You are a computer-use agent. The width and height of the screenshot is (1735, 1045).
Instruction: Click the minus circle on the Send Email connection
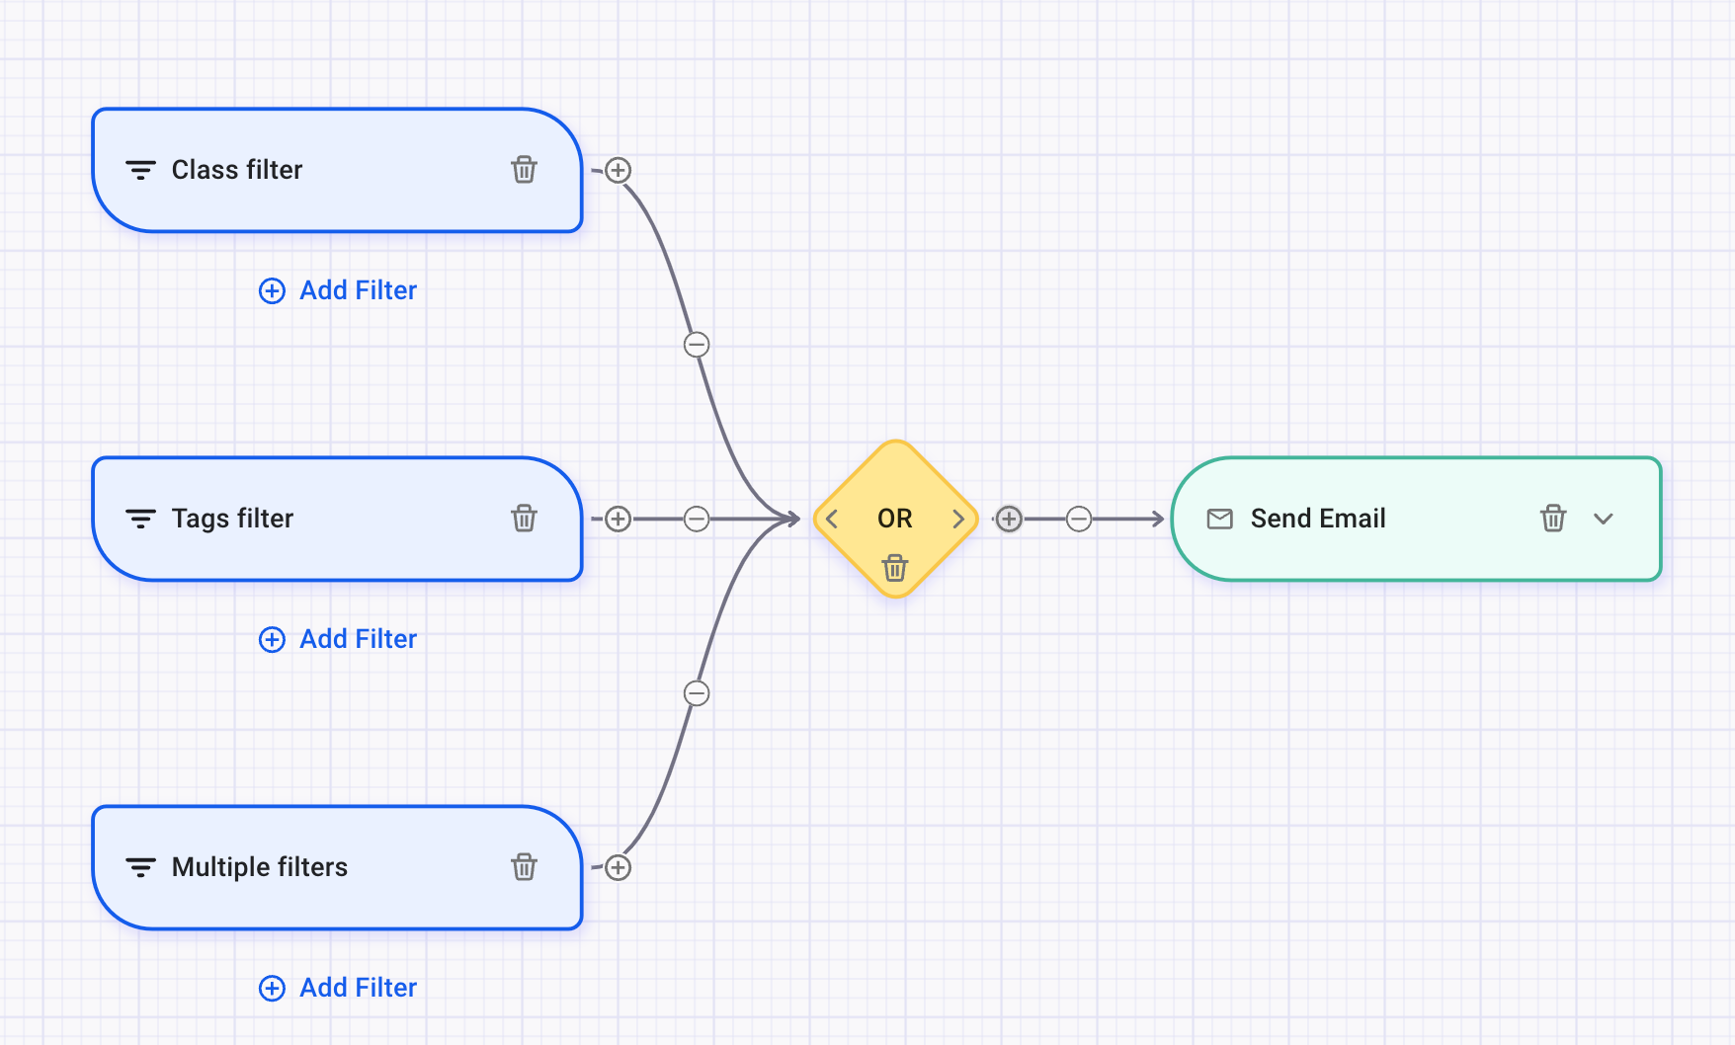(x=1079, y=518)
